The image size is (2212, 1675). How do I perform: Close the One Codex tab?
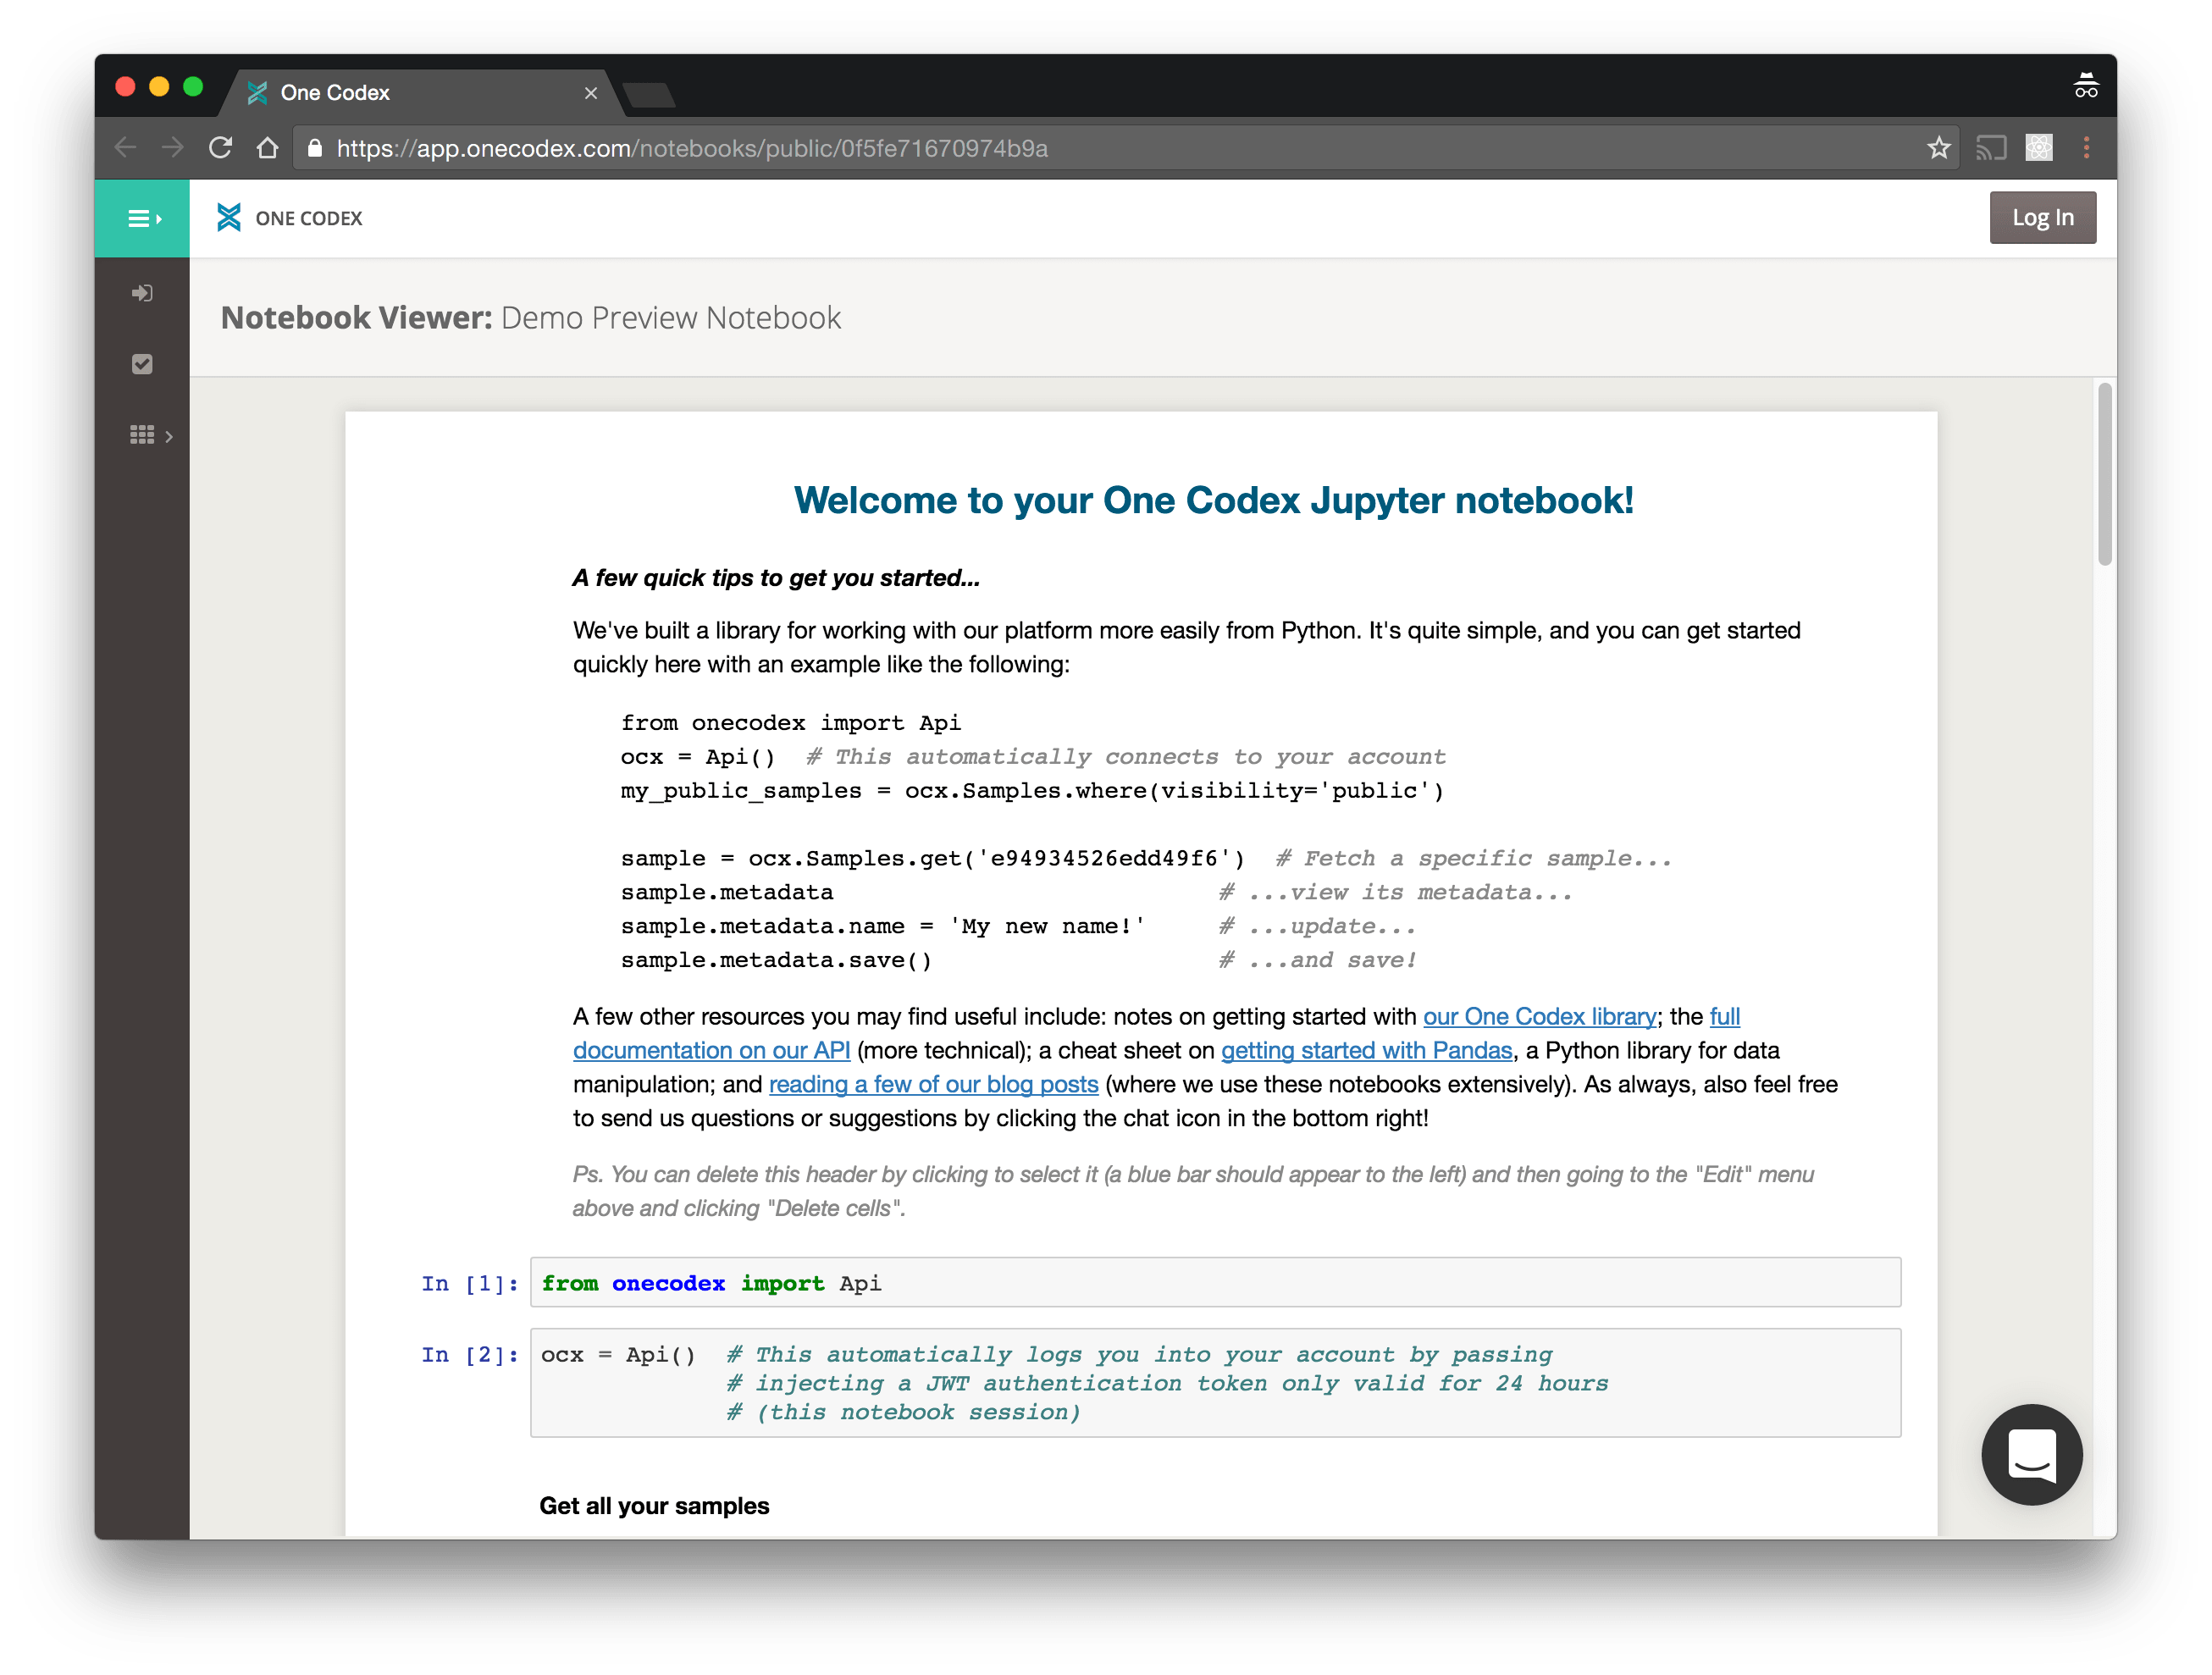point(591,93)
